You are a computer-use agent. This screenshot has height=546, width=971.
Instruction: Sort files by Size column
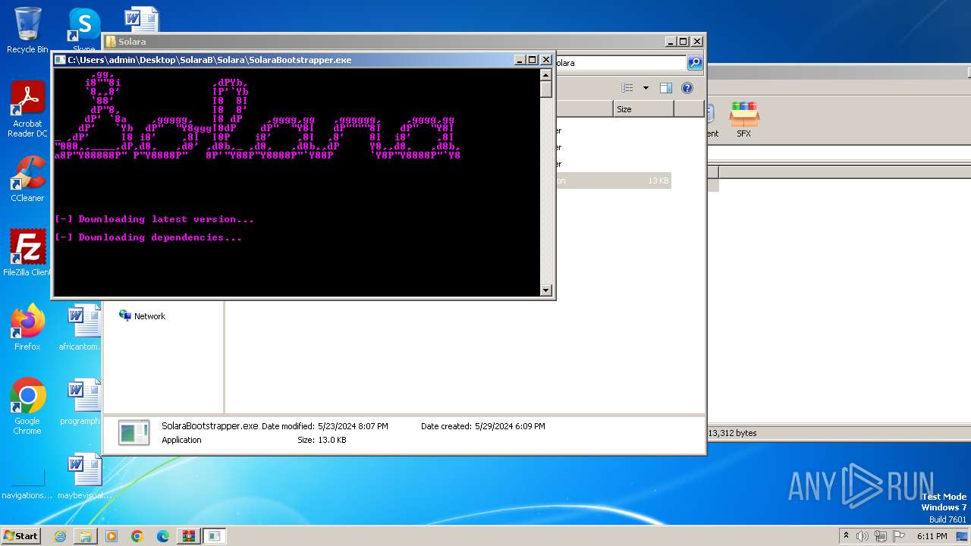643,109
